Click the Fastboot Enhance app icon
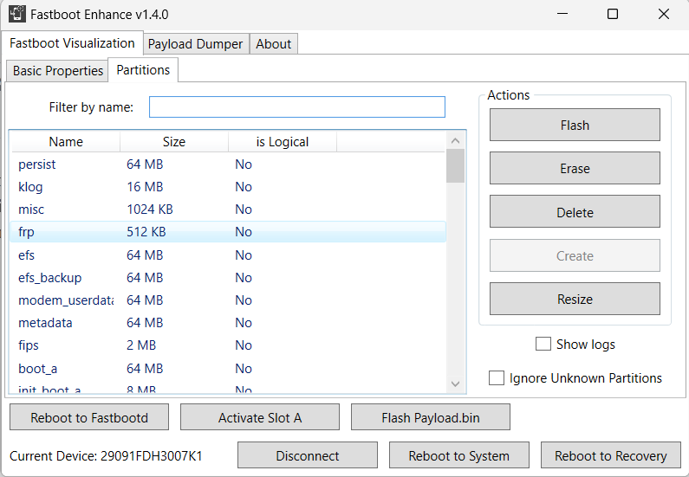This screenshot has height=477, width=689. pyautogui.click(x=16, y=14)
